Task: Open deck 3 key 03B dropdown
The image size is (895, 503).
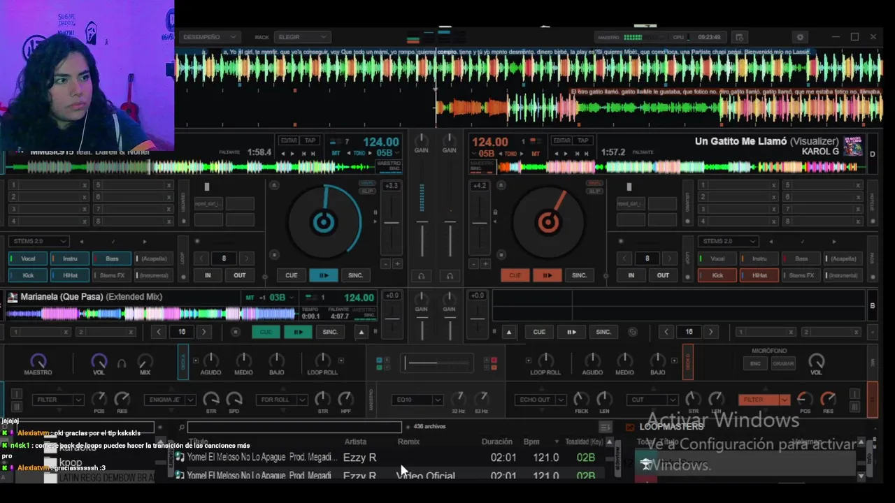Action: pos(281,297)
